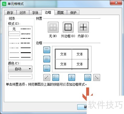This screenshot has width=124, height=114.
Task: Toggle the top border button
Action: (47, 50)
